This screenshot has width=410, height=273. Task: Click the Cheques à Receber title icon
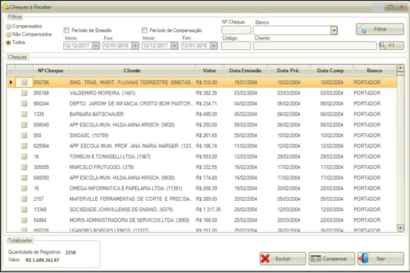coord(6,6)
